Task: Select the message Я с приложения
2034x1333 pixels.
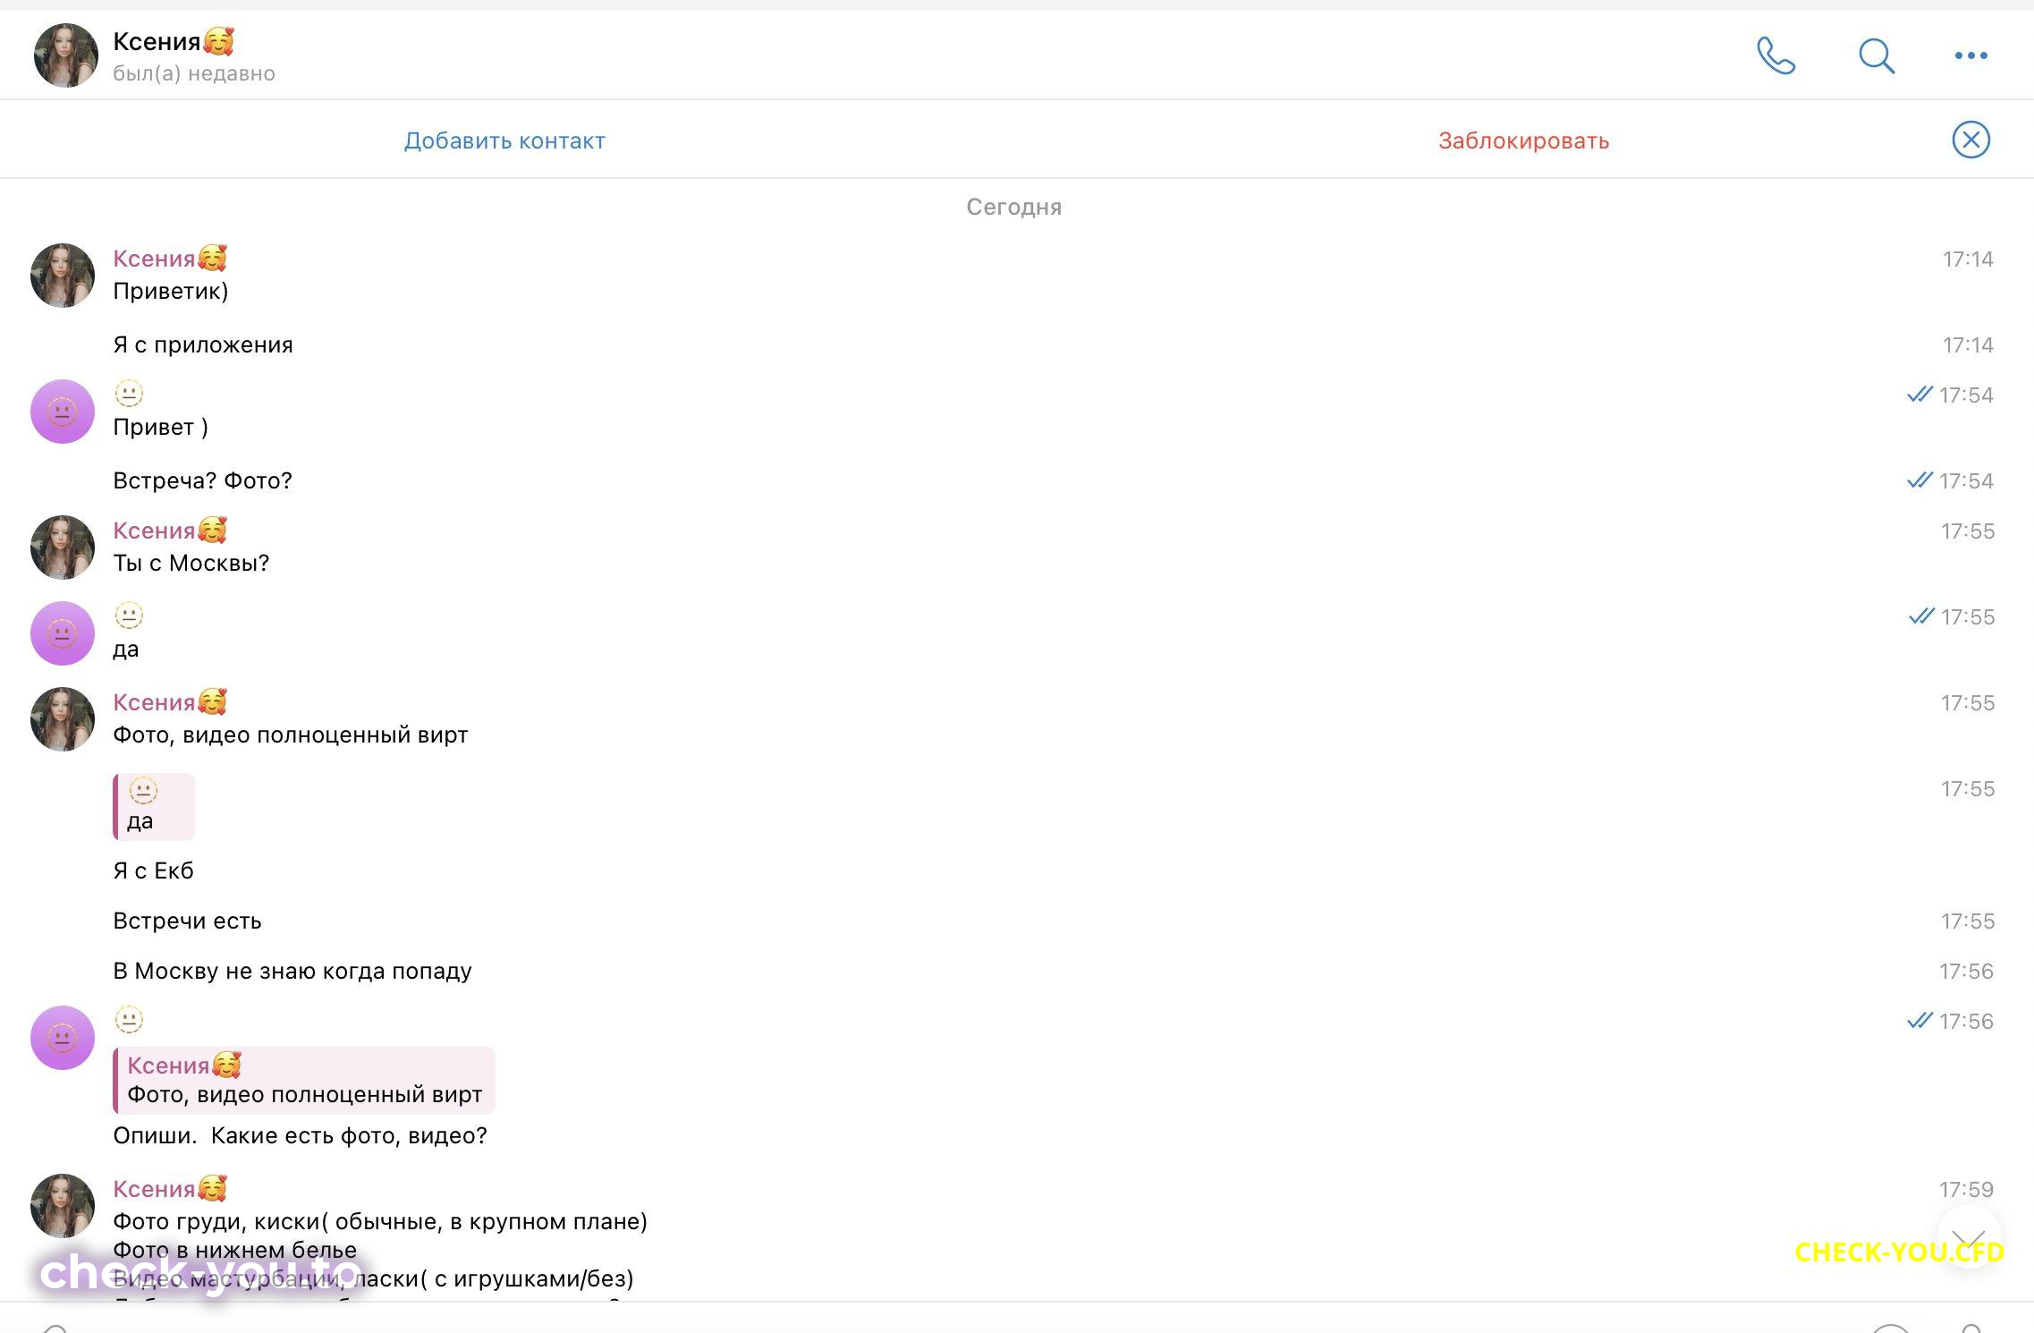Action: [x=203, y=345]
